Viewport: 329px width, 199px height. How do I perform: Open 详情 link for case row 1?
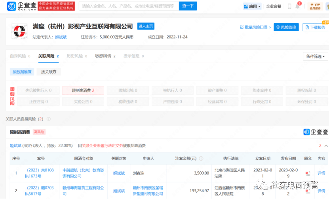[321, 173]
